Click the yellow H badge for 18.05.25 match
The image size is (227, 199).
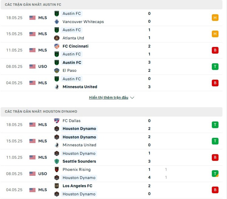click(x=215, y=18)
